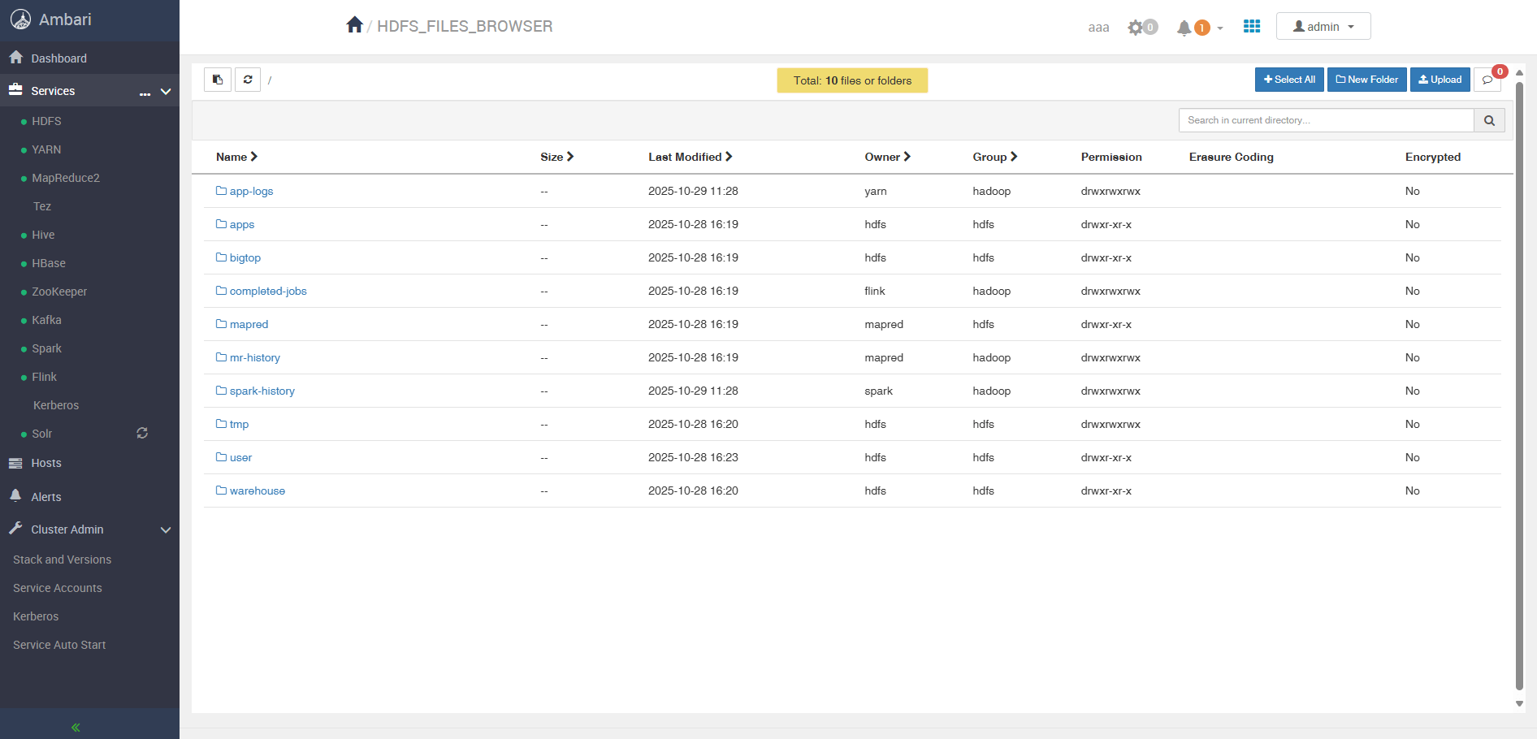Open the admin user dropdown

click(x=1323, y=27)
